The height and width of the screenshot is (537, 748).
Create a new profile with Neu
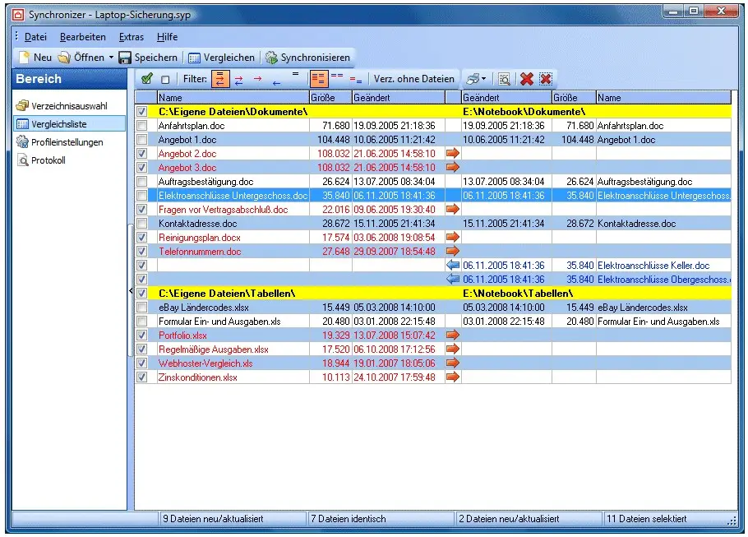35,58
